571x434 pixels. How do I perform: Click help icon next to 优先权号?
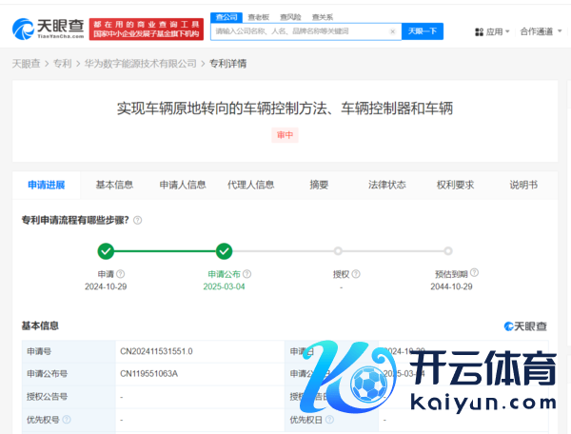pos(68,419)
